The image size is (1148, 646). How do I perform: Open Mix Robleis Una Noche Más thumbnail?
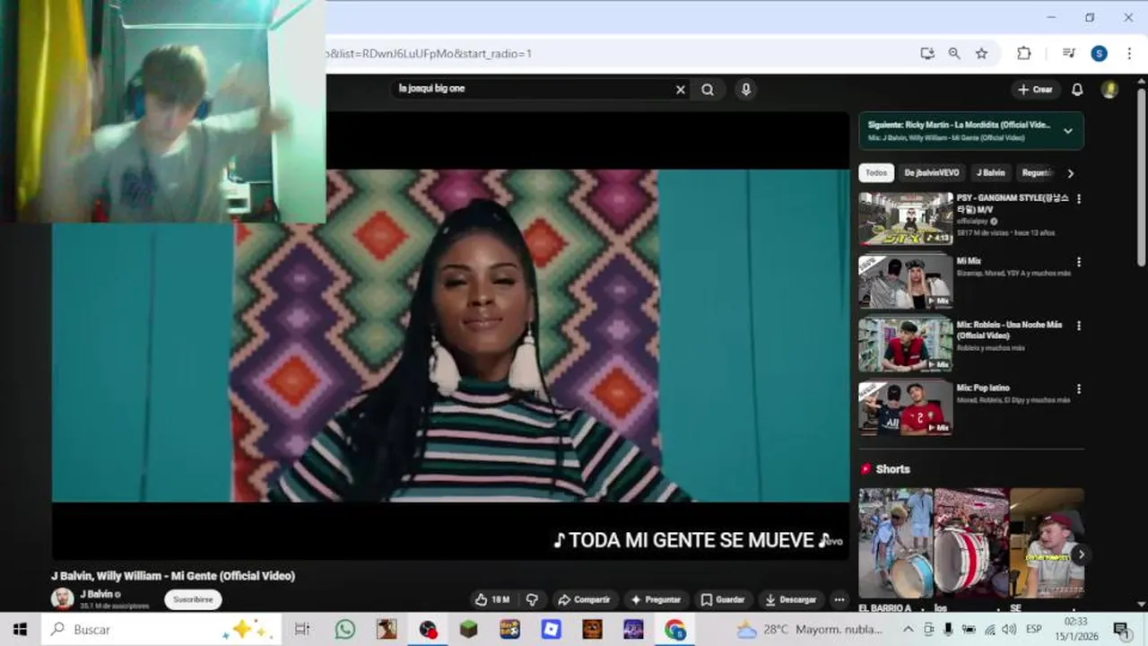[905, 345]
